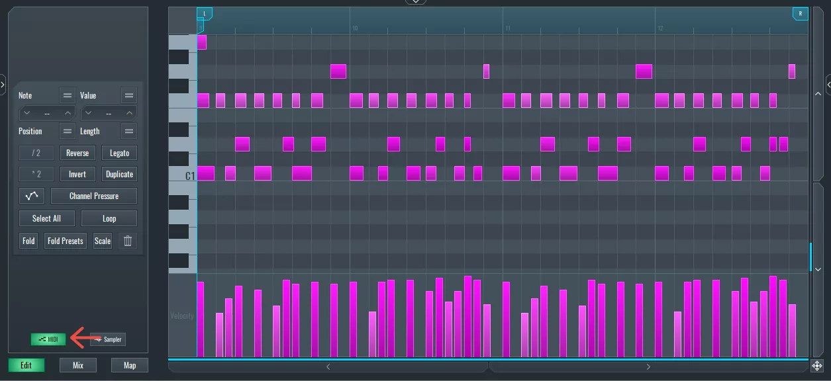Open the Value menu icon beside Value label

coord(128,95)
